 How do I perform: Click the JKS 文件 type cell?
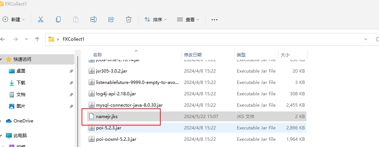click(246, 117)
